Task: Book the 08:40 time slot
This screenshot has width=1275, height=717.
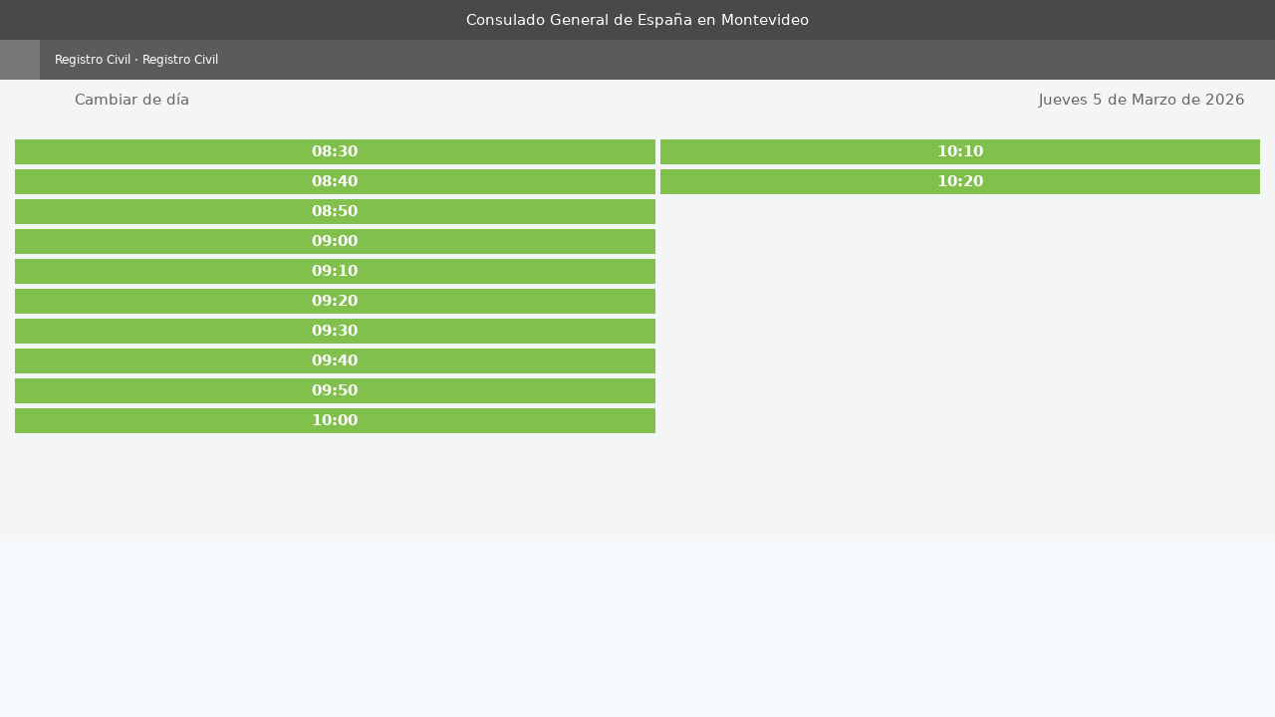Action: (335, 181)
